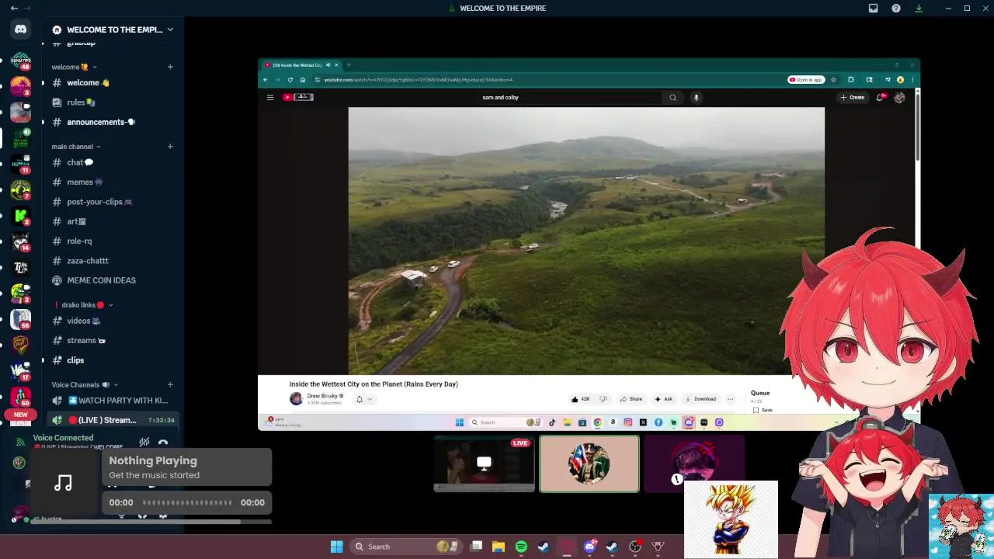Click the browser address bar URL
Viewport: 994px width, 559px height.
[419, 79]
